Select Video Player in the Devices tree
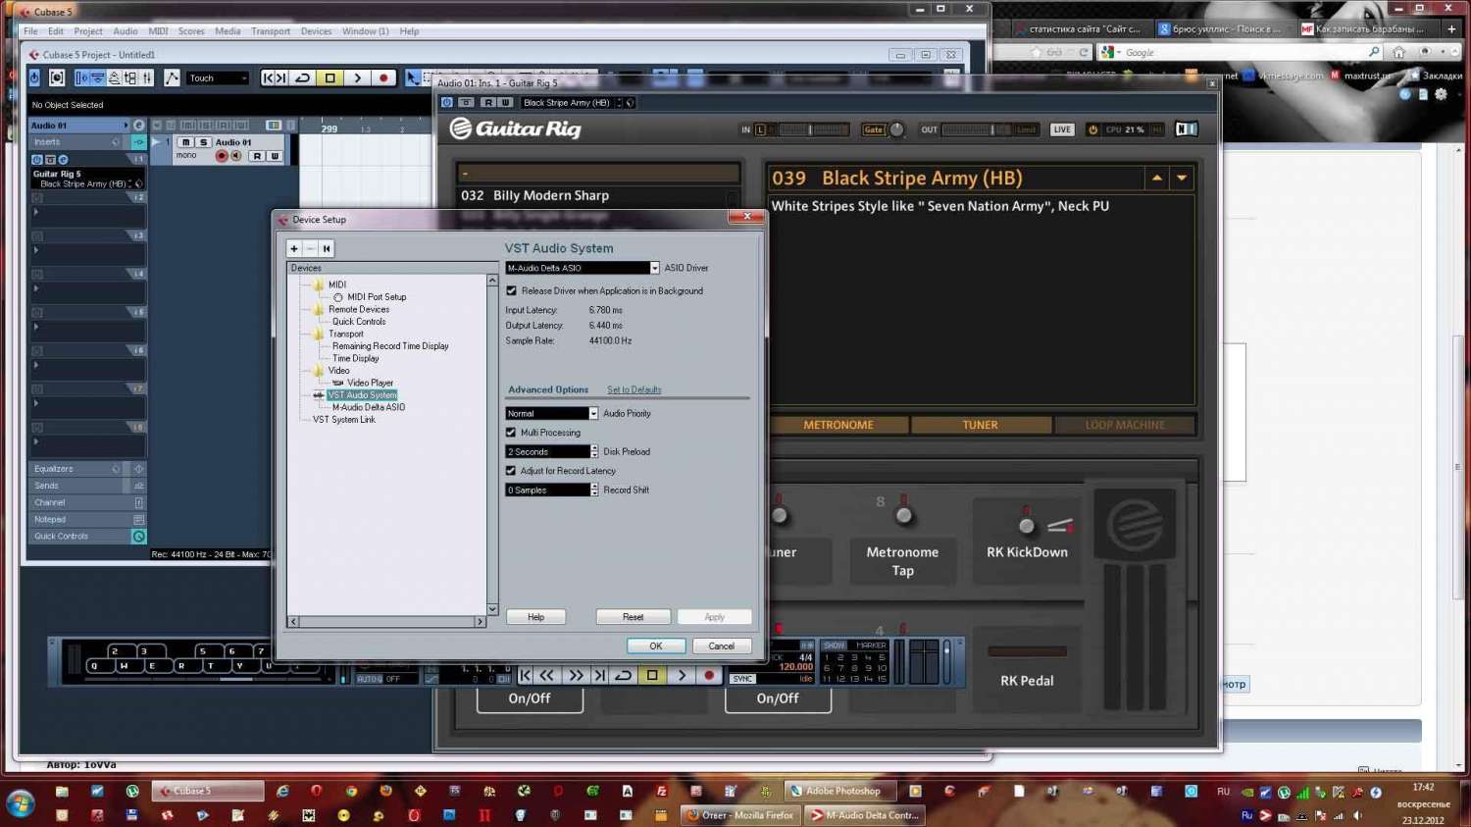 (371, 384)
